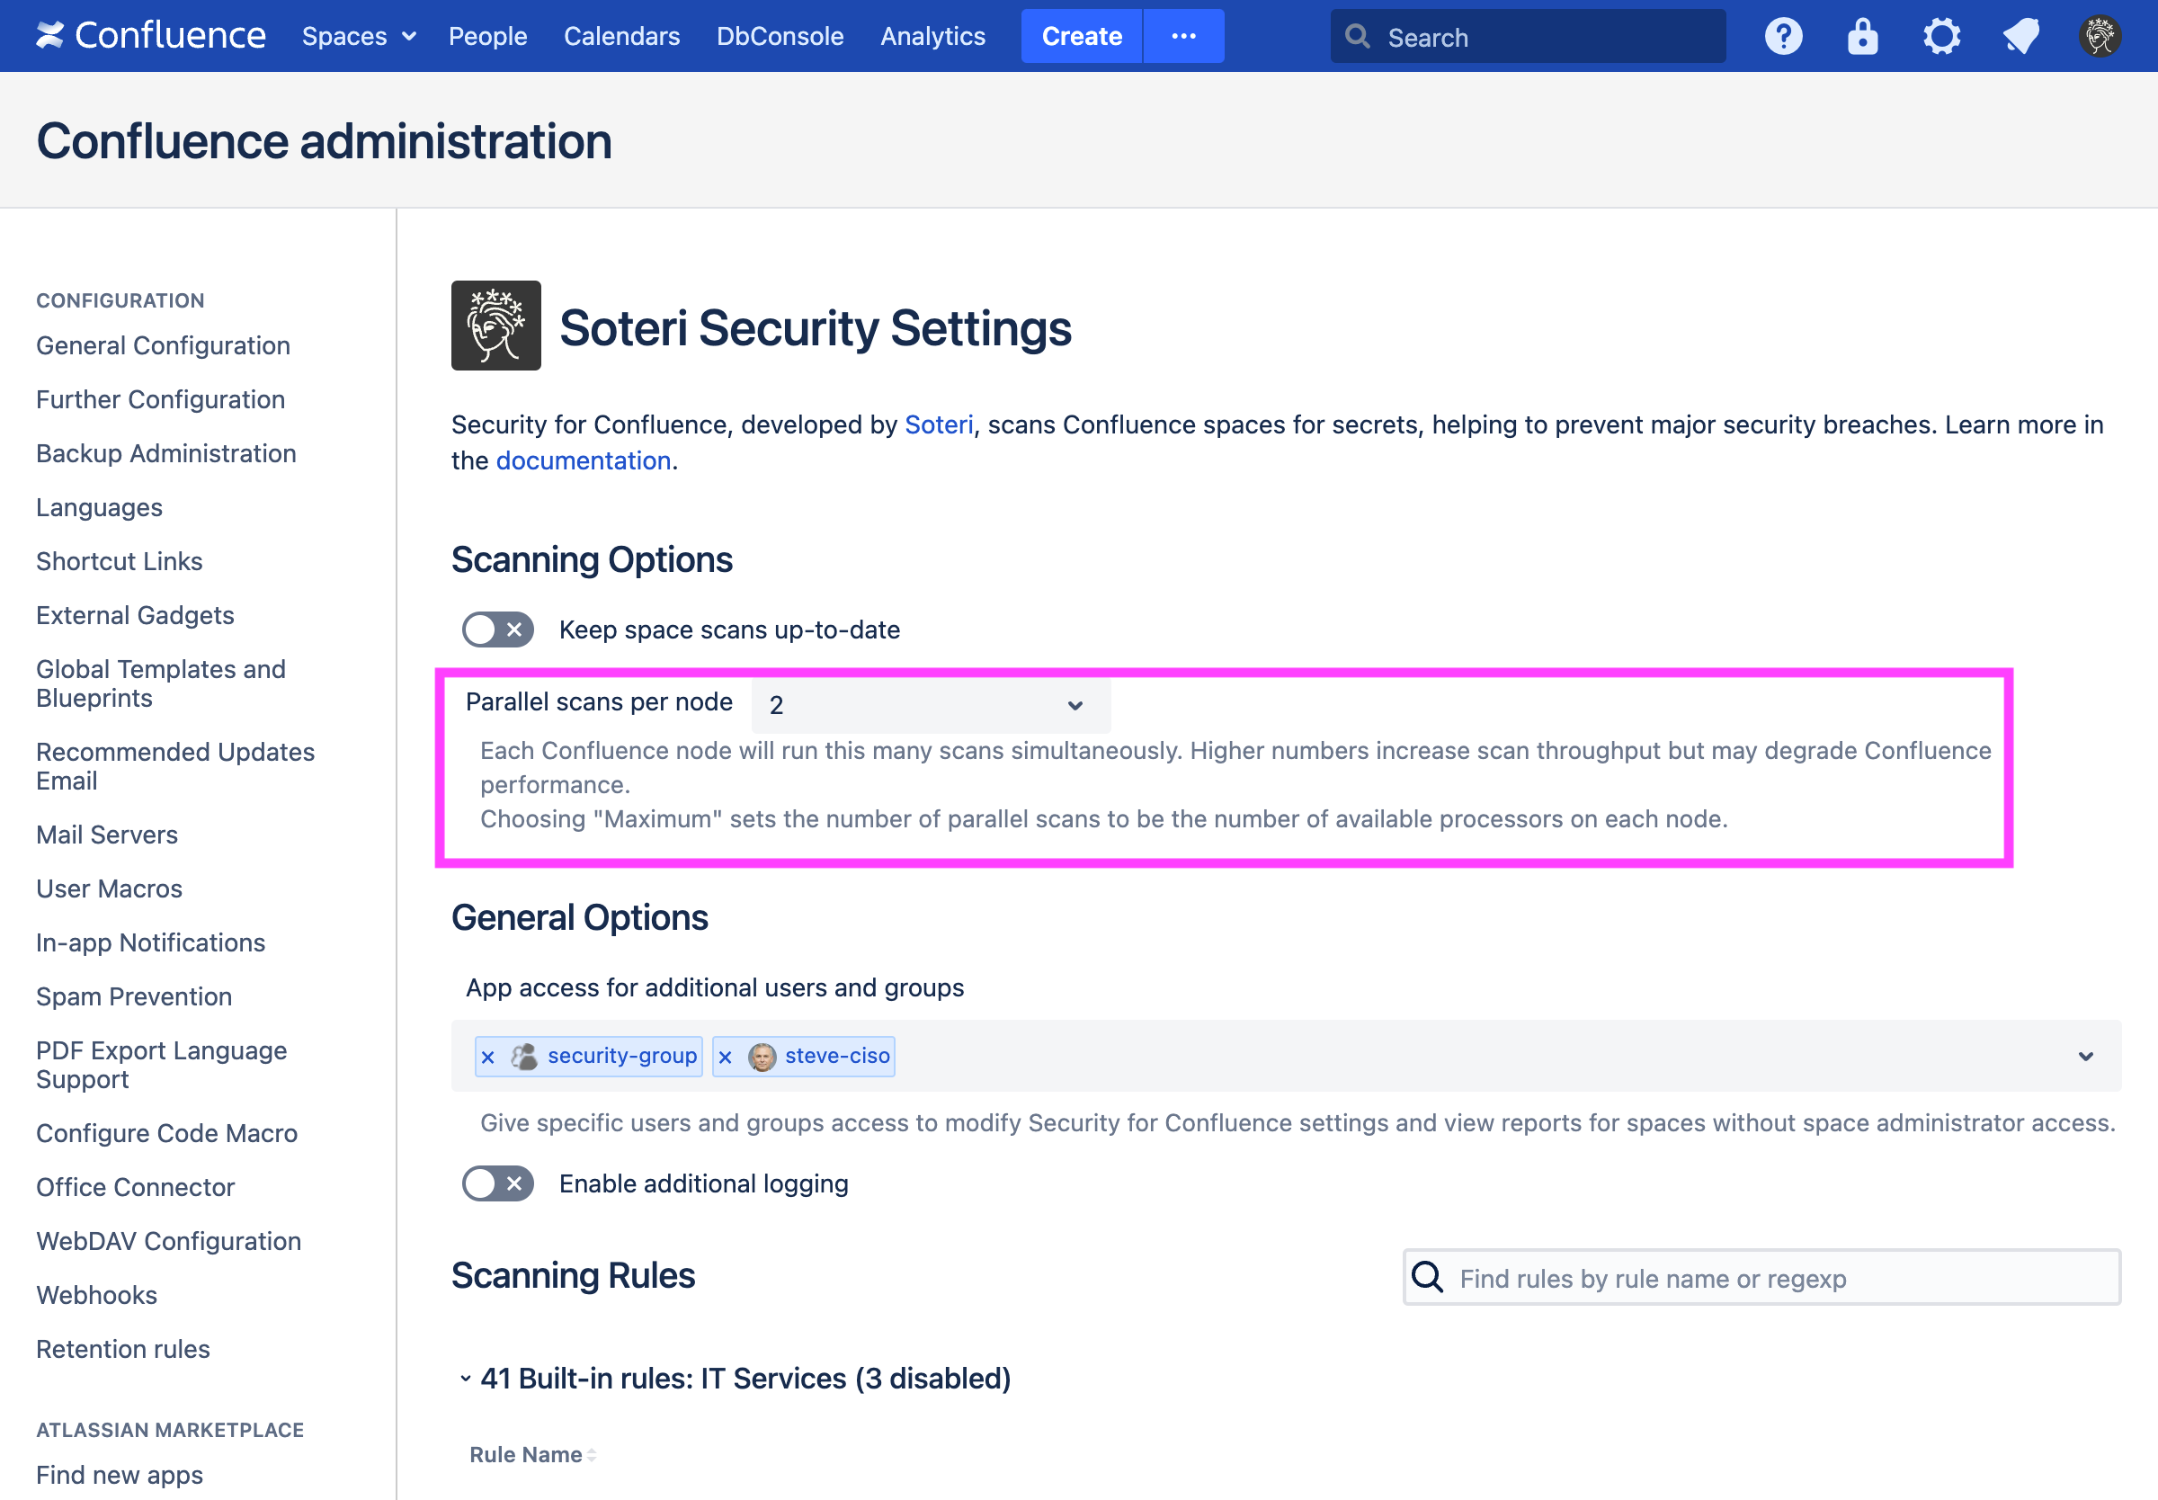This screenshot has width=2158, height=1500.
Task: Click the documentation link
Action: pos(583,460)
